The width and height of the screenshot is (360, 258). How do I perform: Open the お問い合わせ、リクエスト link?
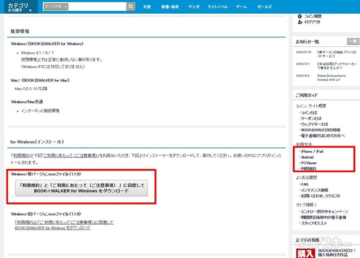point(320,196)
